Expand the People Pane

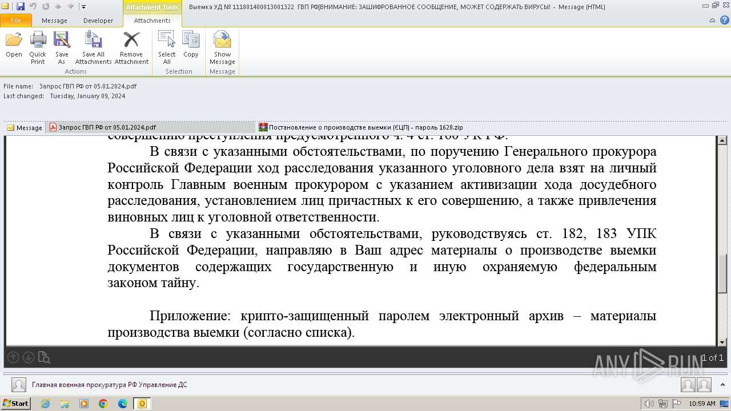click(721, 385)
